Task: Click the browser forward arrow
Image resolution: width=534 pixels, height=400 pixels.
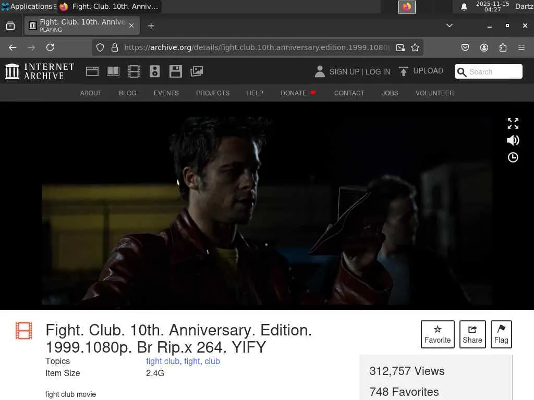Action: [x=31, y=47]
